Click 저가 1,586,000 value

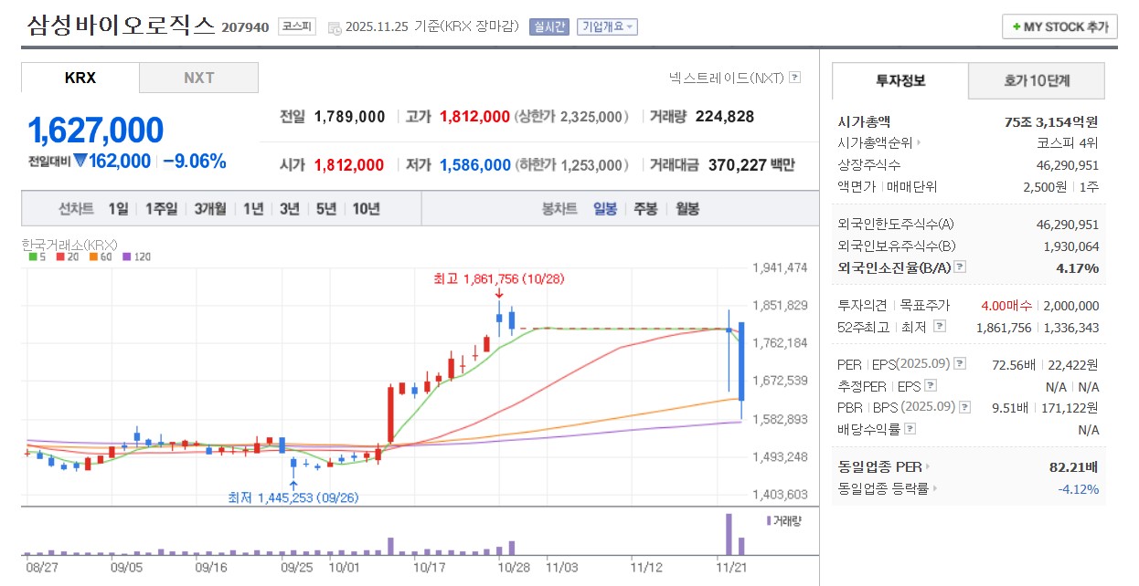(x=475, y=165)
